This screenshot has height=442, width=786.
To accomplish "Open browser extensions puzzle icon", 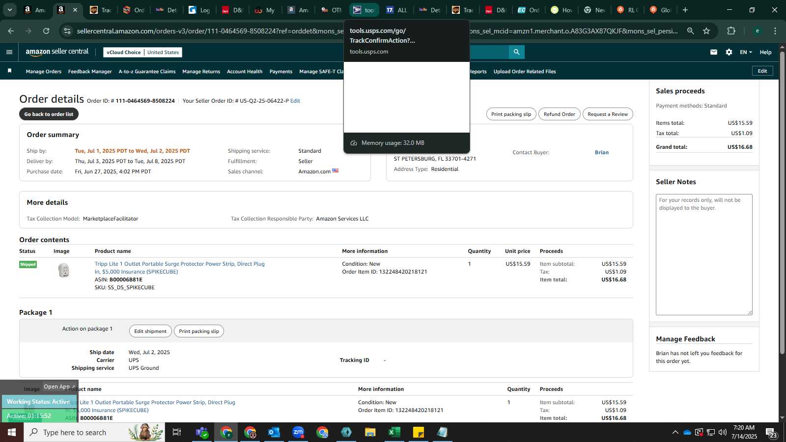I will tap(731, 31).
